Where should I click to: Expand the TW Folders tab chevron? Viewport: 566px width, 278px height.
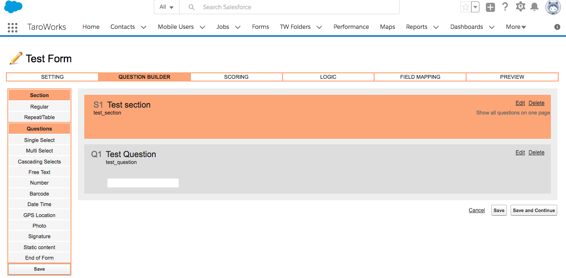[x=319, y=27]
